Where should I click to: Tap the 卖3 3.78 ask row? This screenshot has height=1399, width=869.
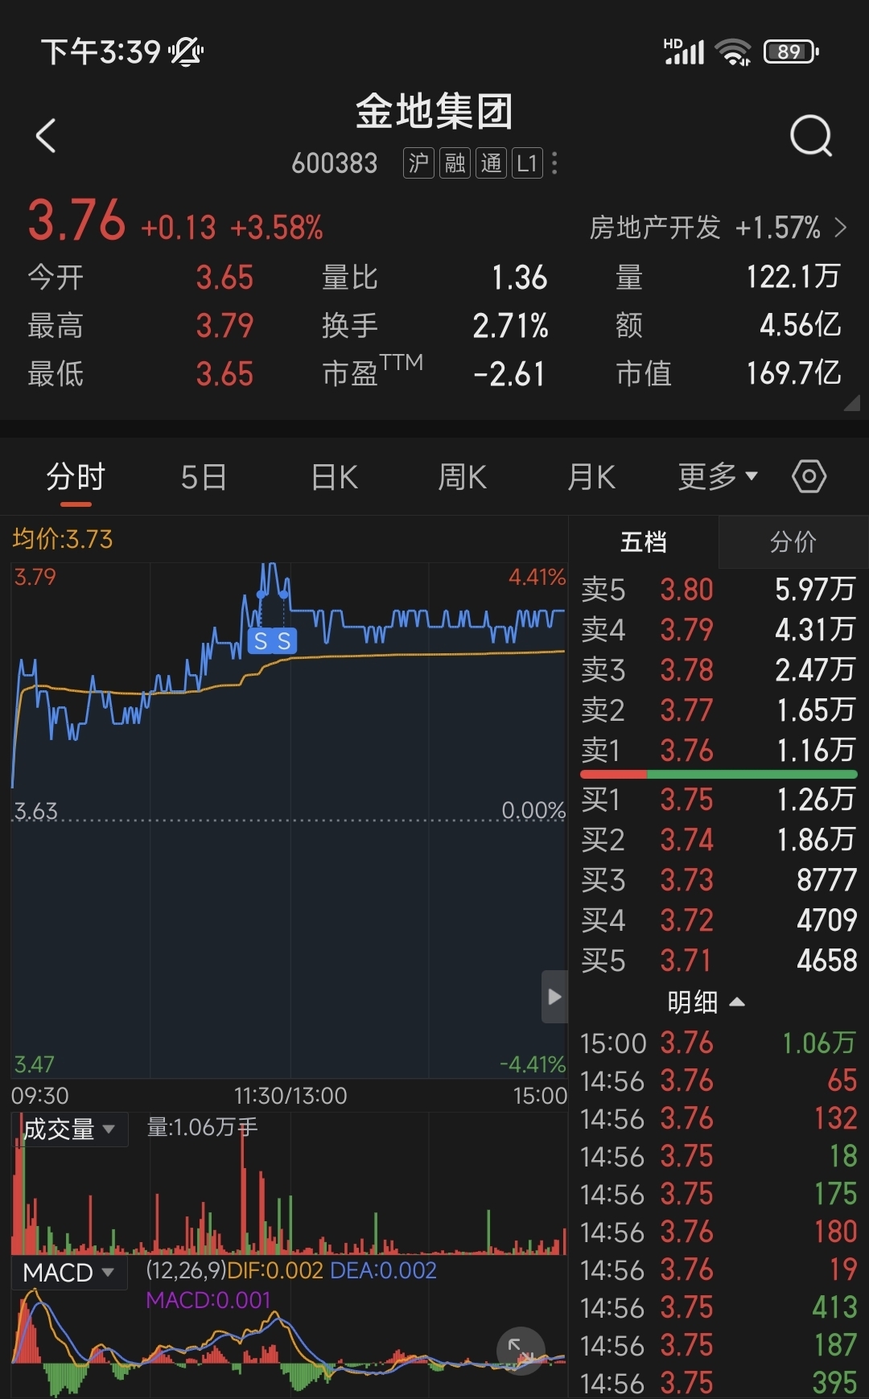pyautogui.click(x=719, y=669)
